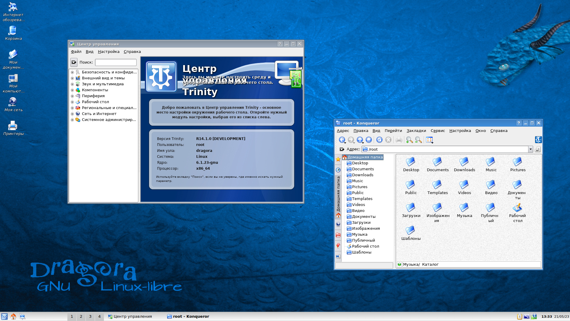Click the Forward arrow in Konqueror toolbar
Viewport: 570px width, 321px height.
pos(351,140)
